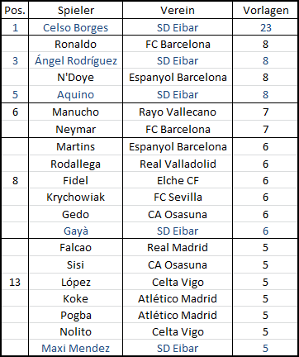Select the Elche CF cell
Viewport: 299px width, 357px height.
point(178,180)
